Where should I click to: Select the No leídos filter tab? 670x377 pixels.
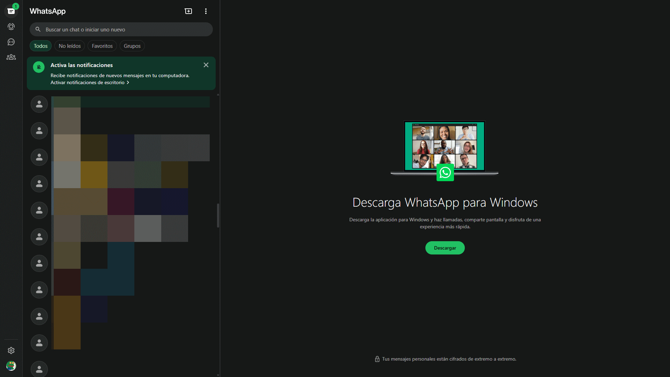[x=69, y=46]
